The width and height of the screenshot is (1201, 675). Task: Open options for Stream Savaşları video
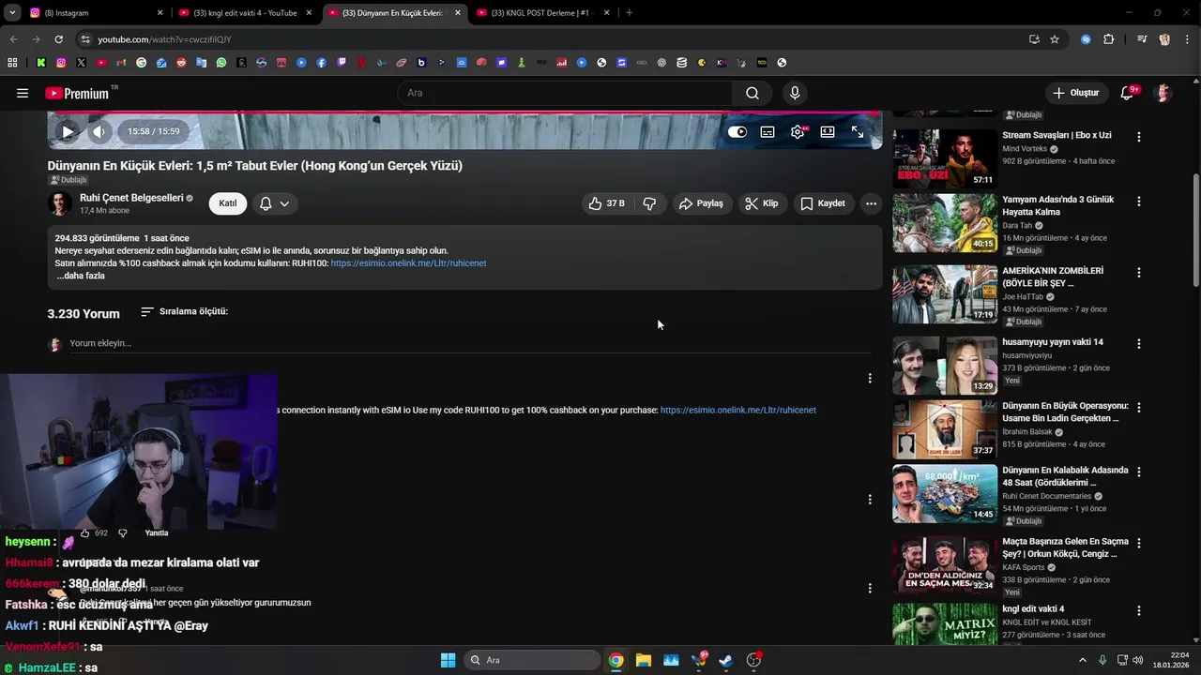(1139, 137)
